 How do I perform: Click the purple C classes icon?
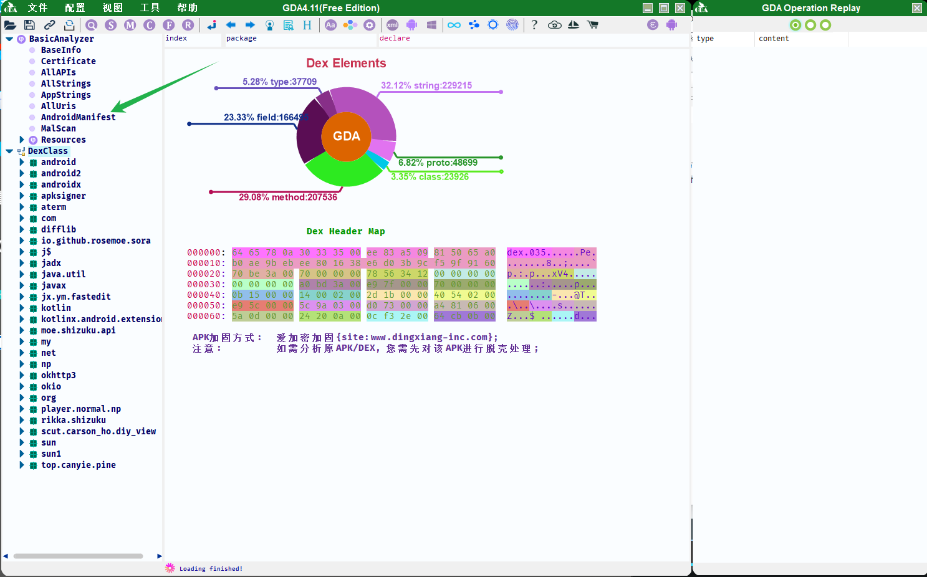pos(150,25)
